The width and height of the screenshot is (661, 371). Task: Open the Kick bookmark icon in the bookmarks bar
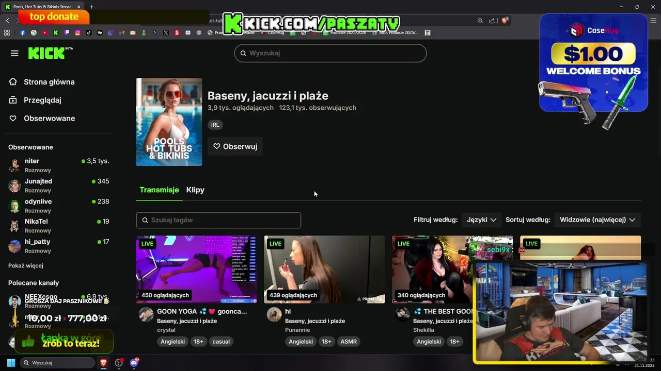[56, 32]
